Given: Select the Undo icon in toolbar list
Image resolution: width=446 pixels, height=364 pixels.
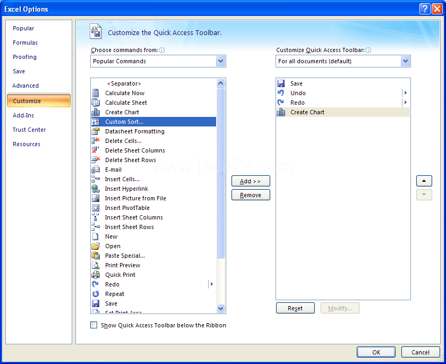Looking at the screenshot, I should pos(281,93).
